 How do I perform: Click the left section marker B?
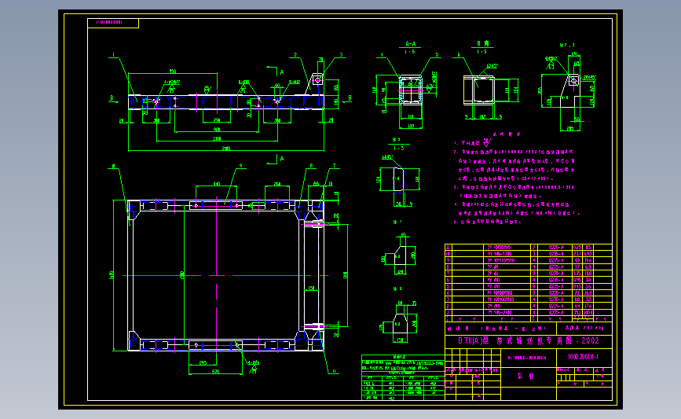pos(112,98)
